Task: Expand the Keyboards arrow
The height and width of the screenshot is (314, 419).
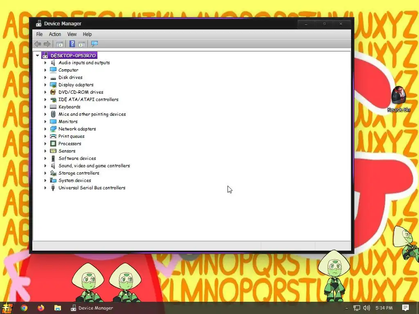Action: click(45, 107)
